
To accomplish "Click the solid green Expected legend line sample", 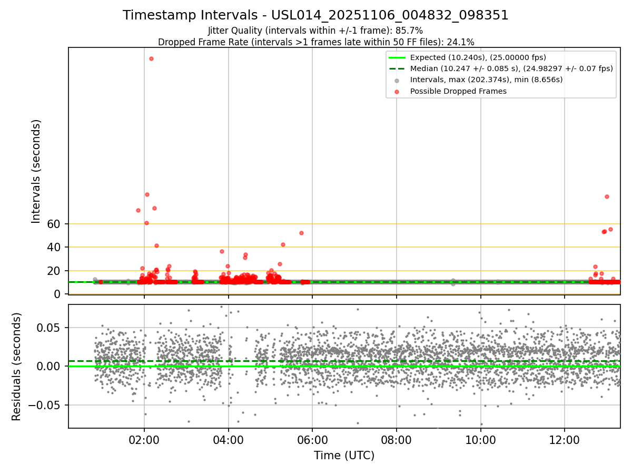I will point(397,57).
